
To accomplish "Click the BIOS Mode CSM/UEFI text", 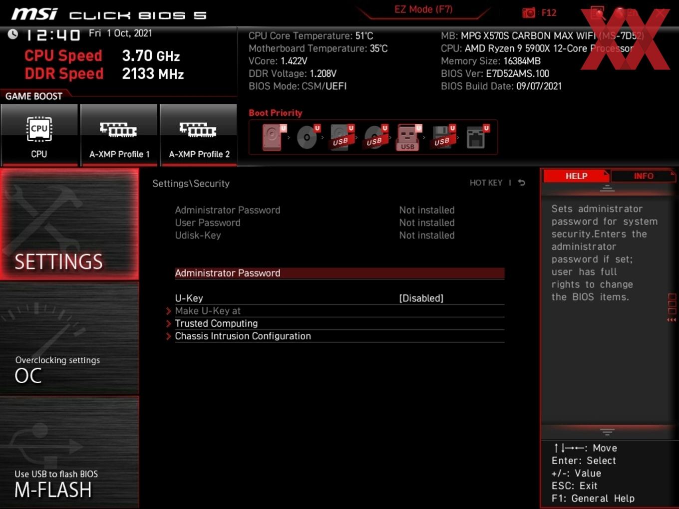I will tap(298, 86).
